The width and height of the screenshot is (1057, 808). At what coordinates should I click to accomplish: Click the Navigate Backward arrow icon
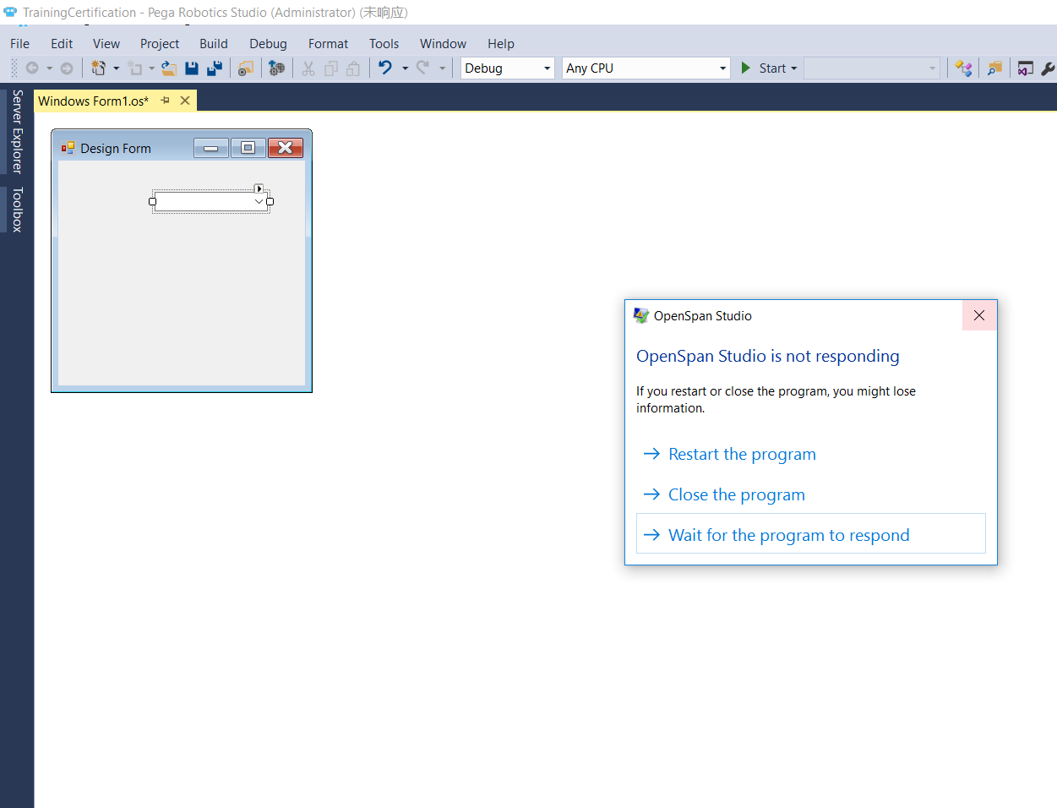(x=32, y=68)
